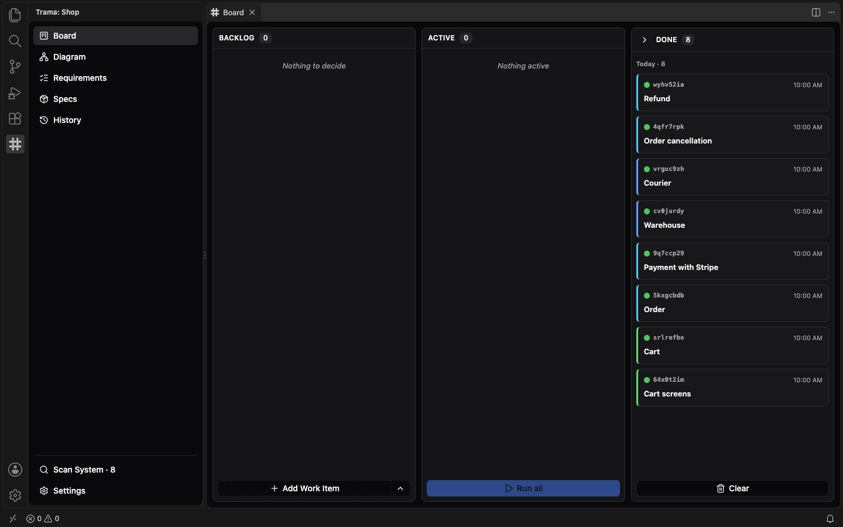
Task: Open the Cart card with id srlrefbo
Action: pos(732,345)
